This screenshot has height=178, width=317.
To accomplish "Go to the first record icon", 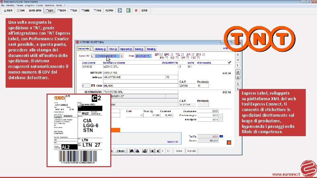I will point(152,151).
